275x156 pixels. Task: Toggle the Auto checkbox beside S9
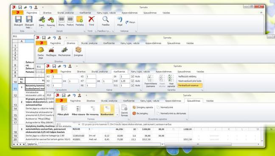[132, 76]
